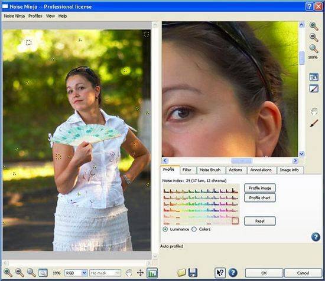Click the preview horizontal scrollbar thumb
The image size is (325, 281).
(242, 161)
